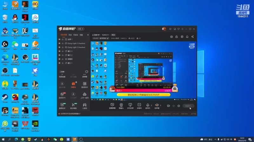Open the help tip about connecting phone camera
This screenshot has height=142, width=254.
click(70, 114)
